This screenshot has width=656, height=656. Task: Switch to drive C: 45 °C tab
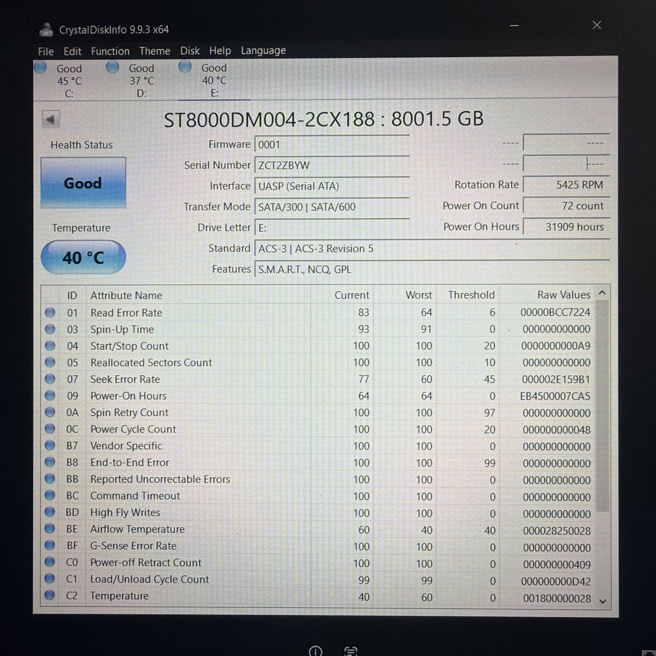(x=69, y=80)
